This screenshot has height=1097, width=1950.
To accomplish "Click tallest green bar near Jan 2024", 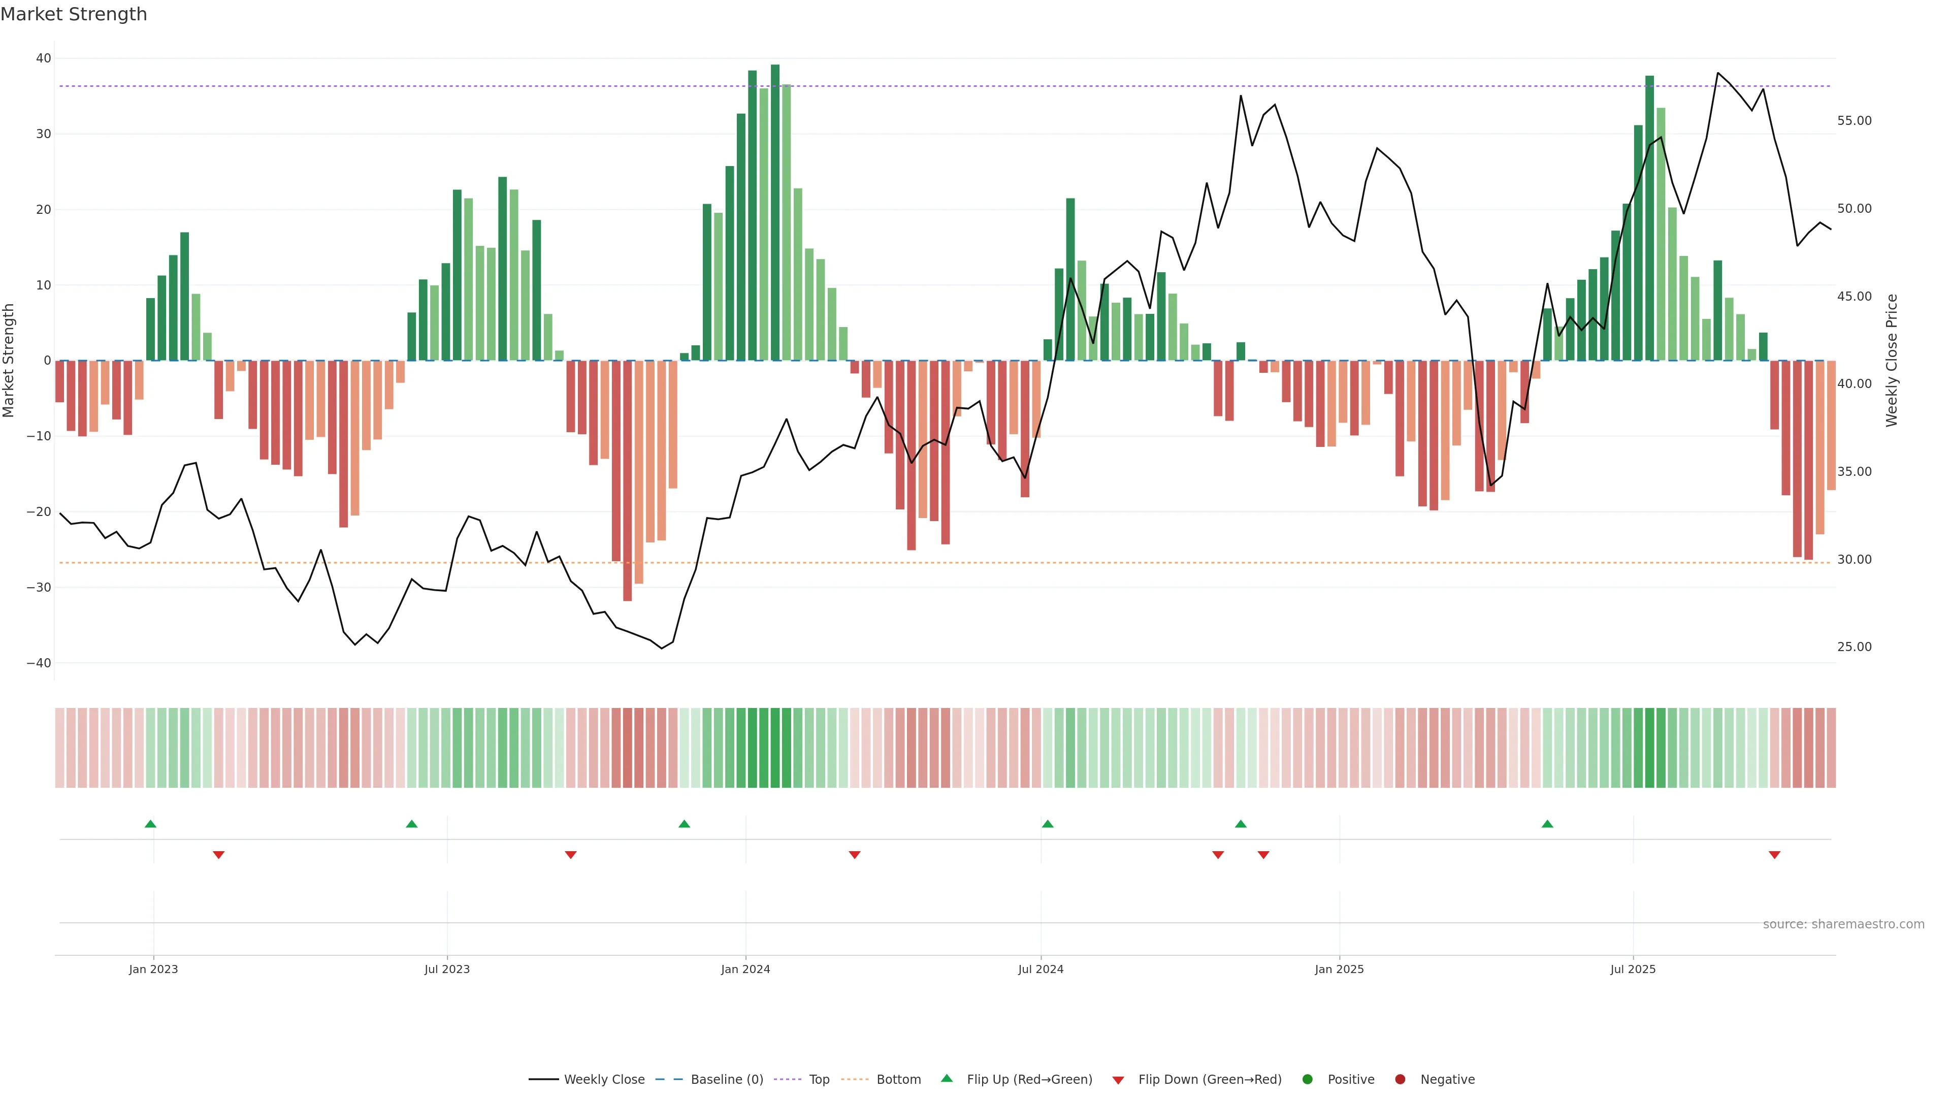I will coord(775,212).
